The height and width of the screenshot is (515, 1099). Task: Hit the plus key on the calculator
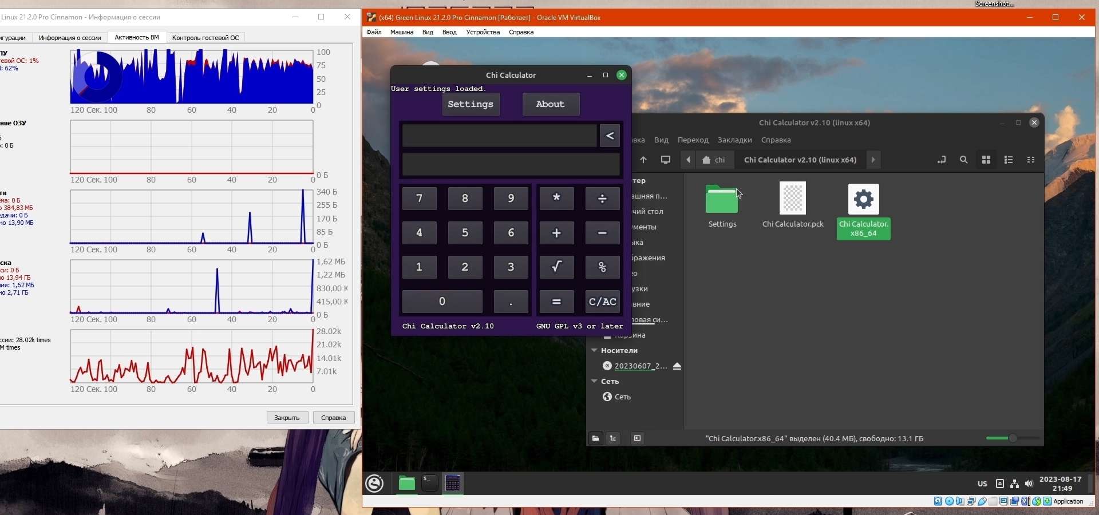tap(556, 233)
